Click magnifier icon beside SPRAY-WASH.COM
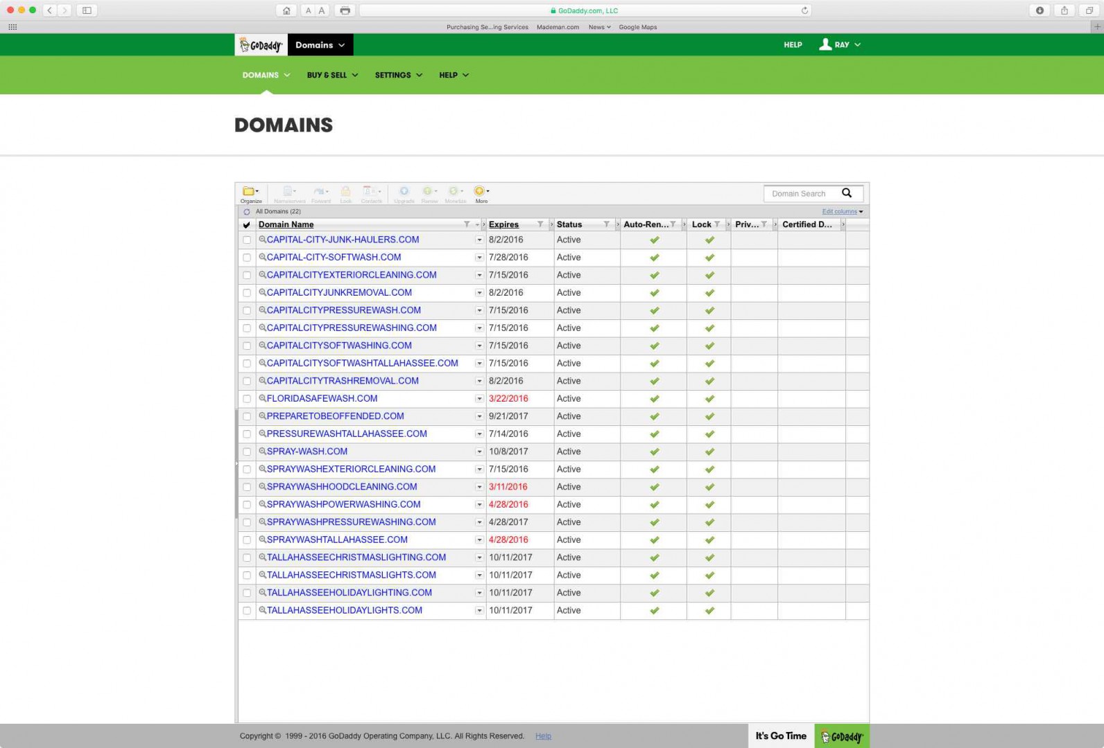The width and height of the screenshot is (1104, 748). coord(263,451)
